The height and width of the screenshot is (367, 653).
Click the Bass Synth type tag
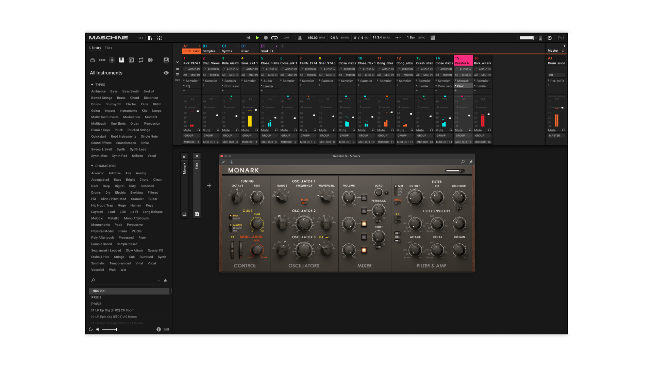[x=130, y=91]
